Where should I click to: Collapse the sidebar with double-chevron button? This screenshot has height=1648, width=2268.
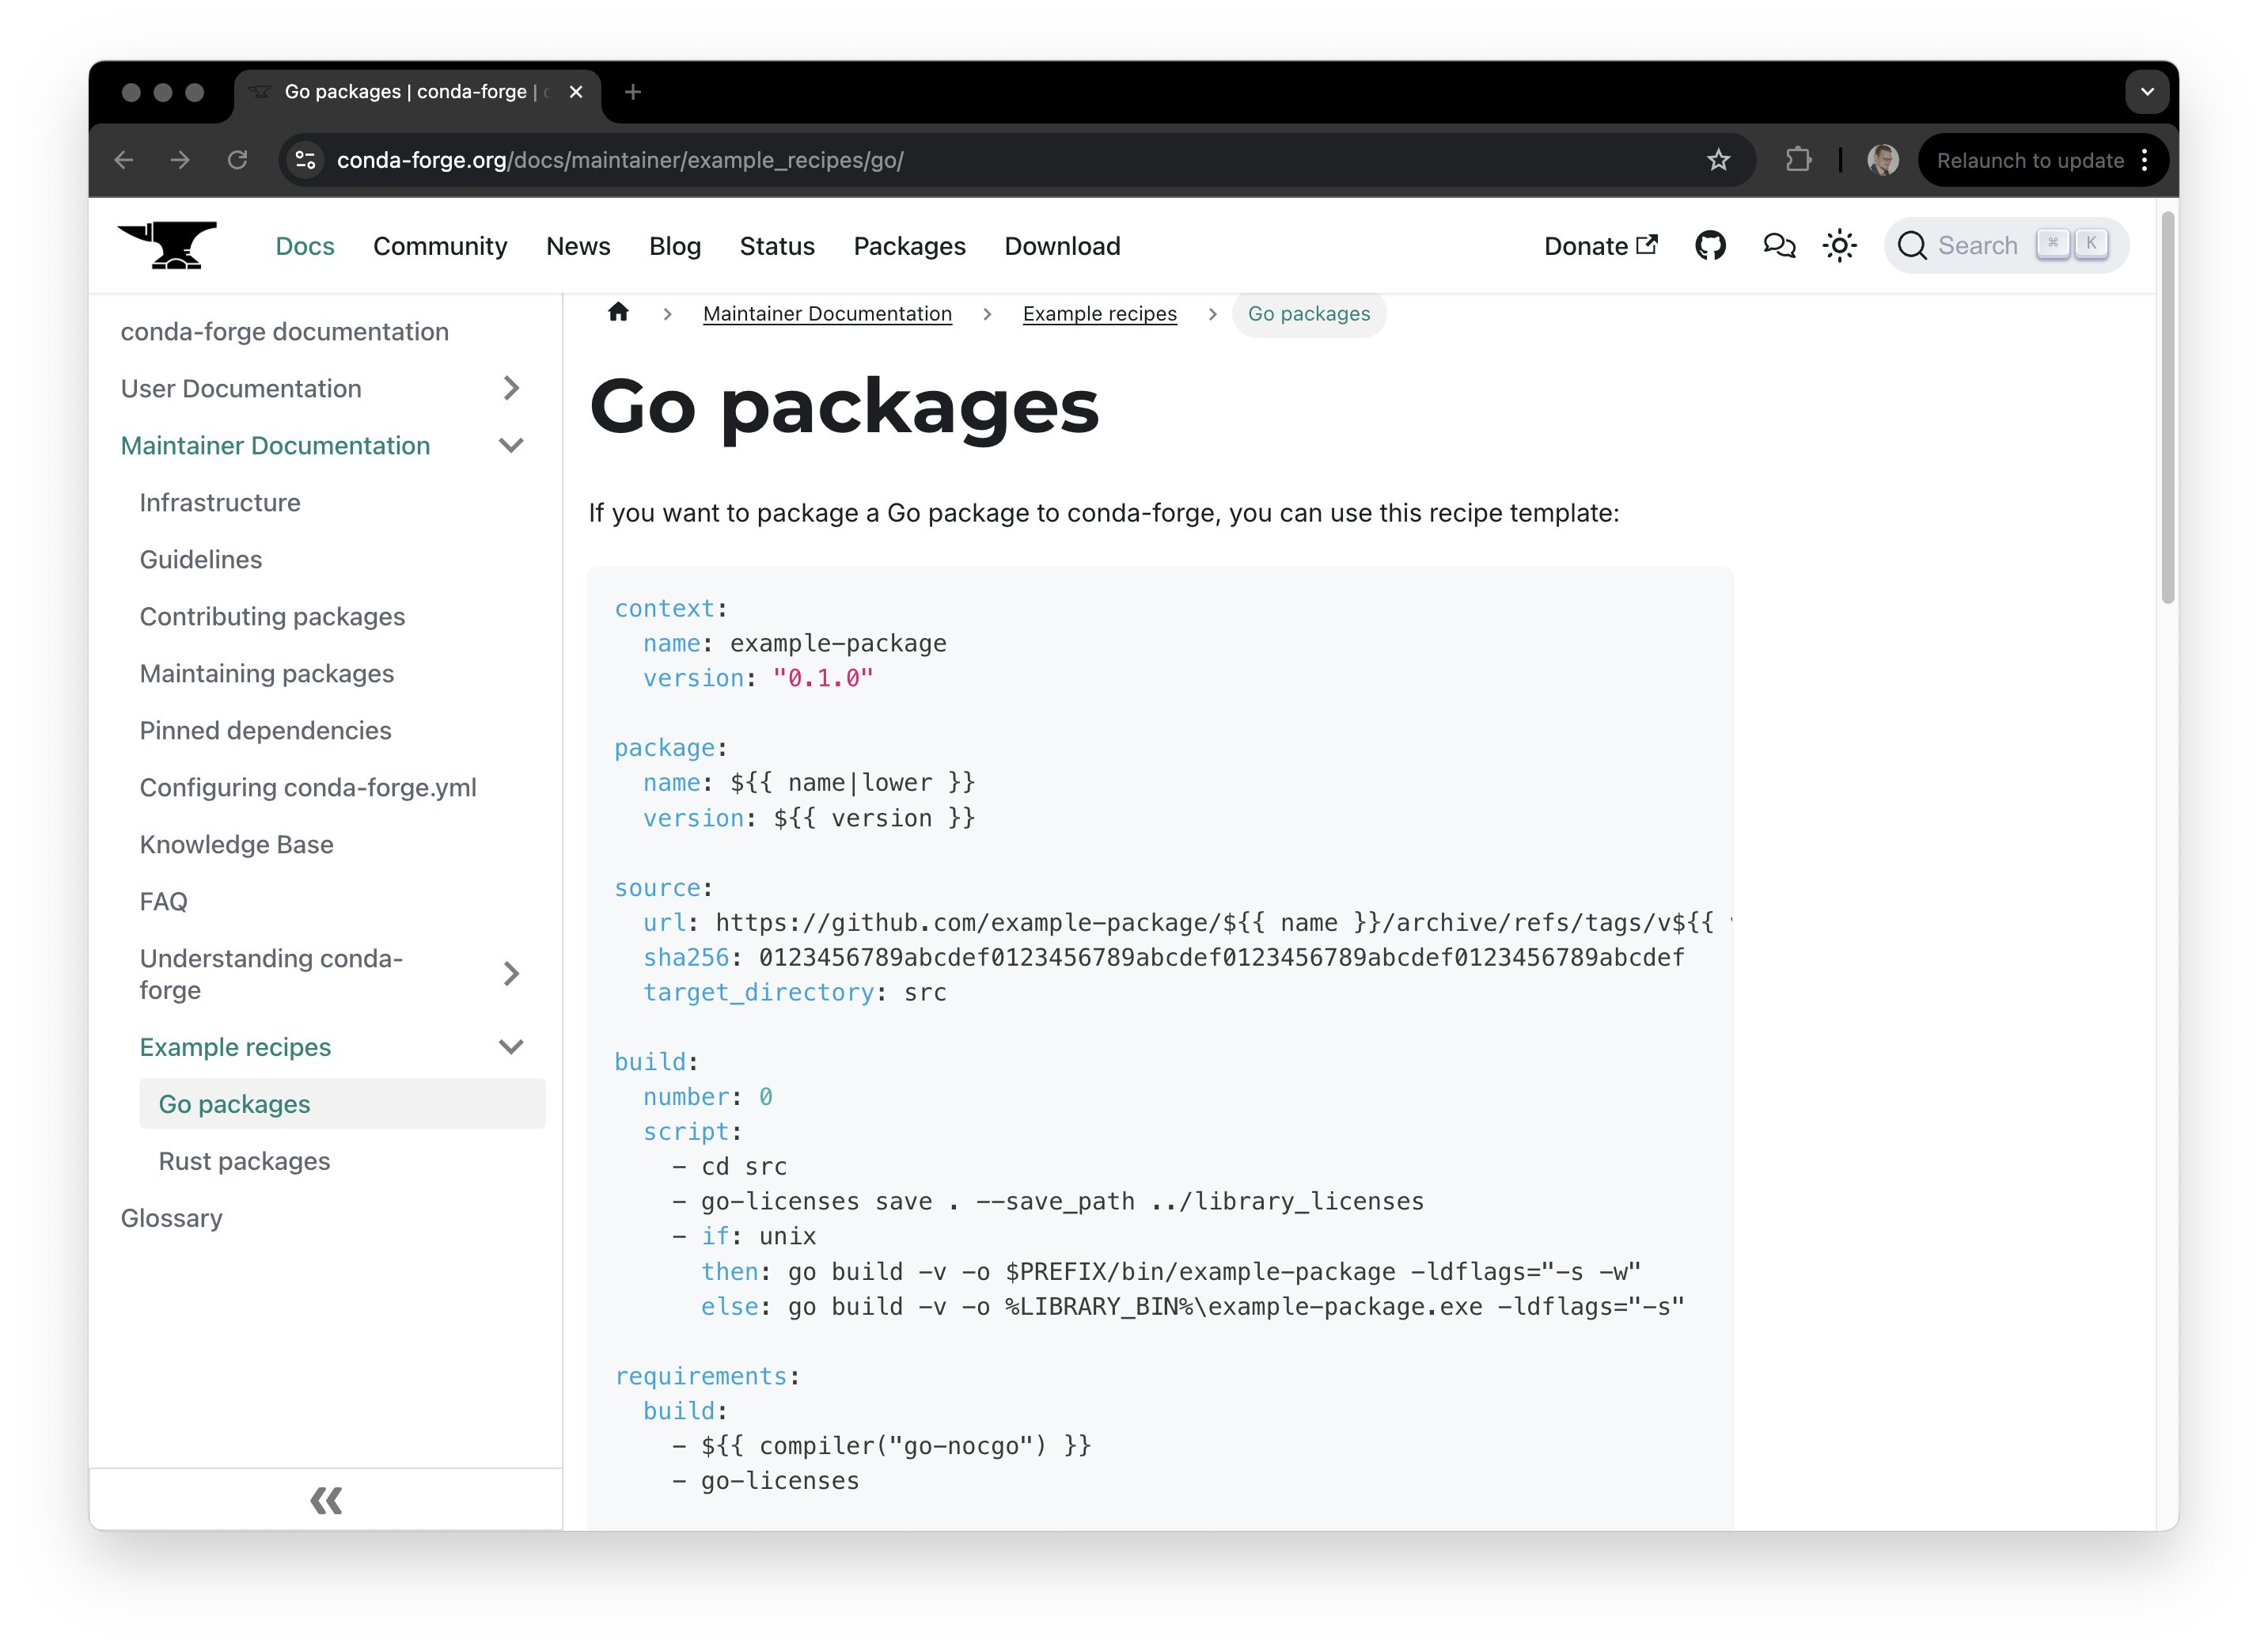click(x=326, y=1500)
